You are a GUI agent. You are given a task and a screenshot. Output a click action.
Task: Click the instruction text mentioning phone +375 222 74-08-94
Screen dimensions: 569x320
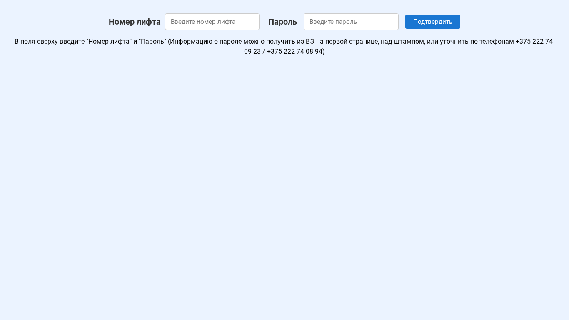pyautogui.click(x=284, y=47)
